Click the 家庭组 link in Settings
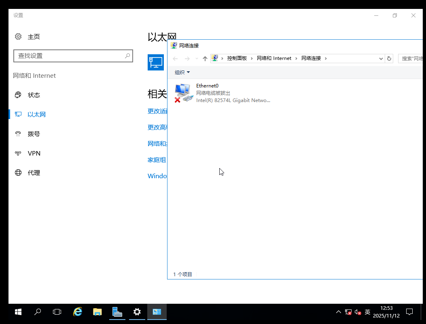The width and height of the screenshot is (426, 324). [x=157, y=160]
